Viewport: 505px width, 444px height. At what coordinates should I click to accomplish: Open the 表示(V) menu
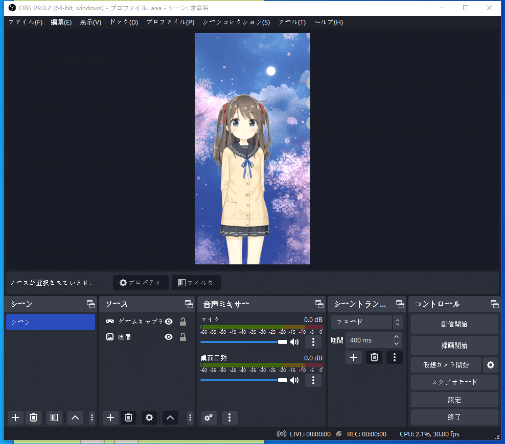[90, 22]
